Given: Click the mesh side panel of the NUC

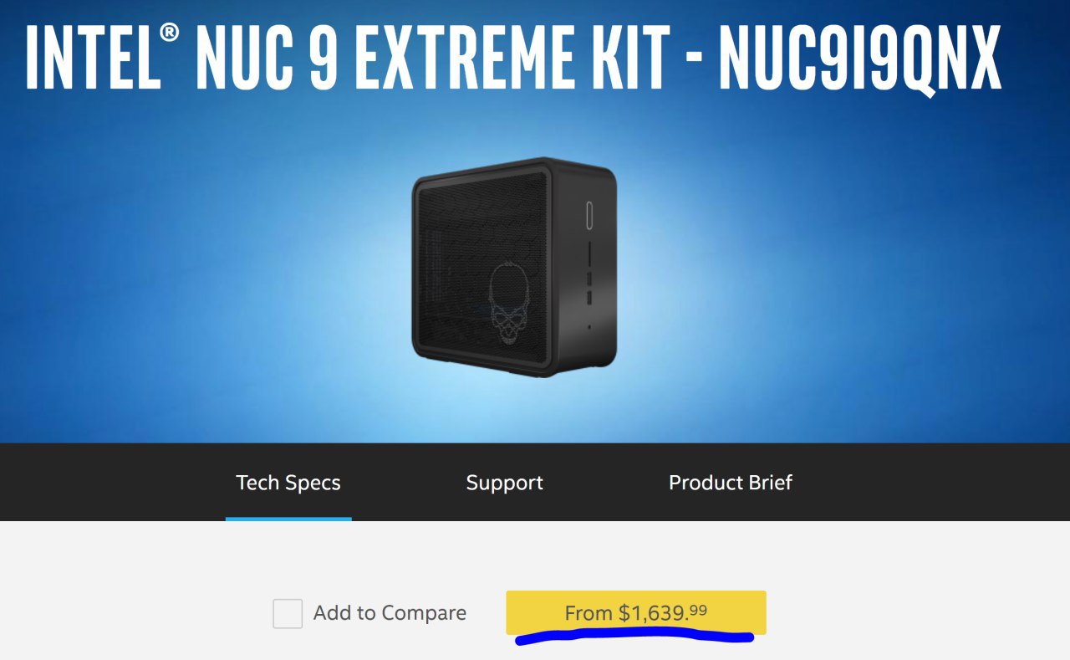Looking at the screenshot, I should pyautogui.click(x=482, y=268).
